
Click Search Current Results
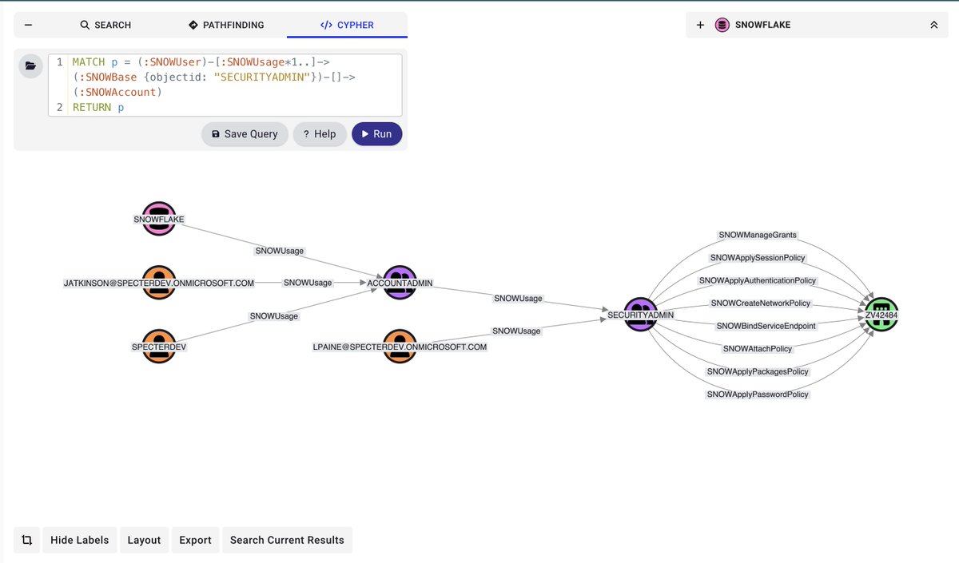(287, 540)
